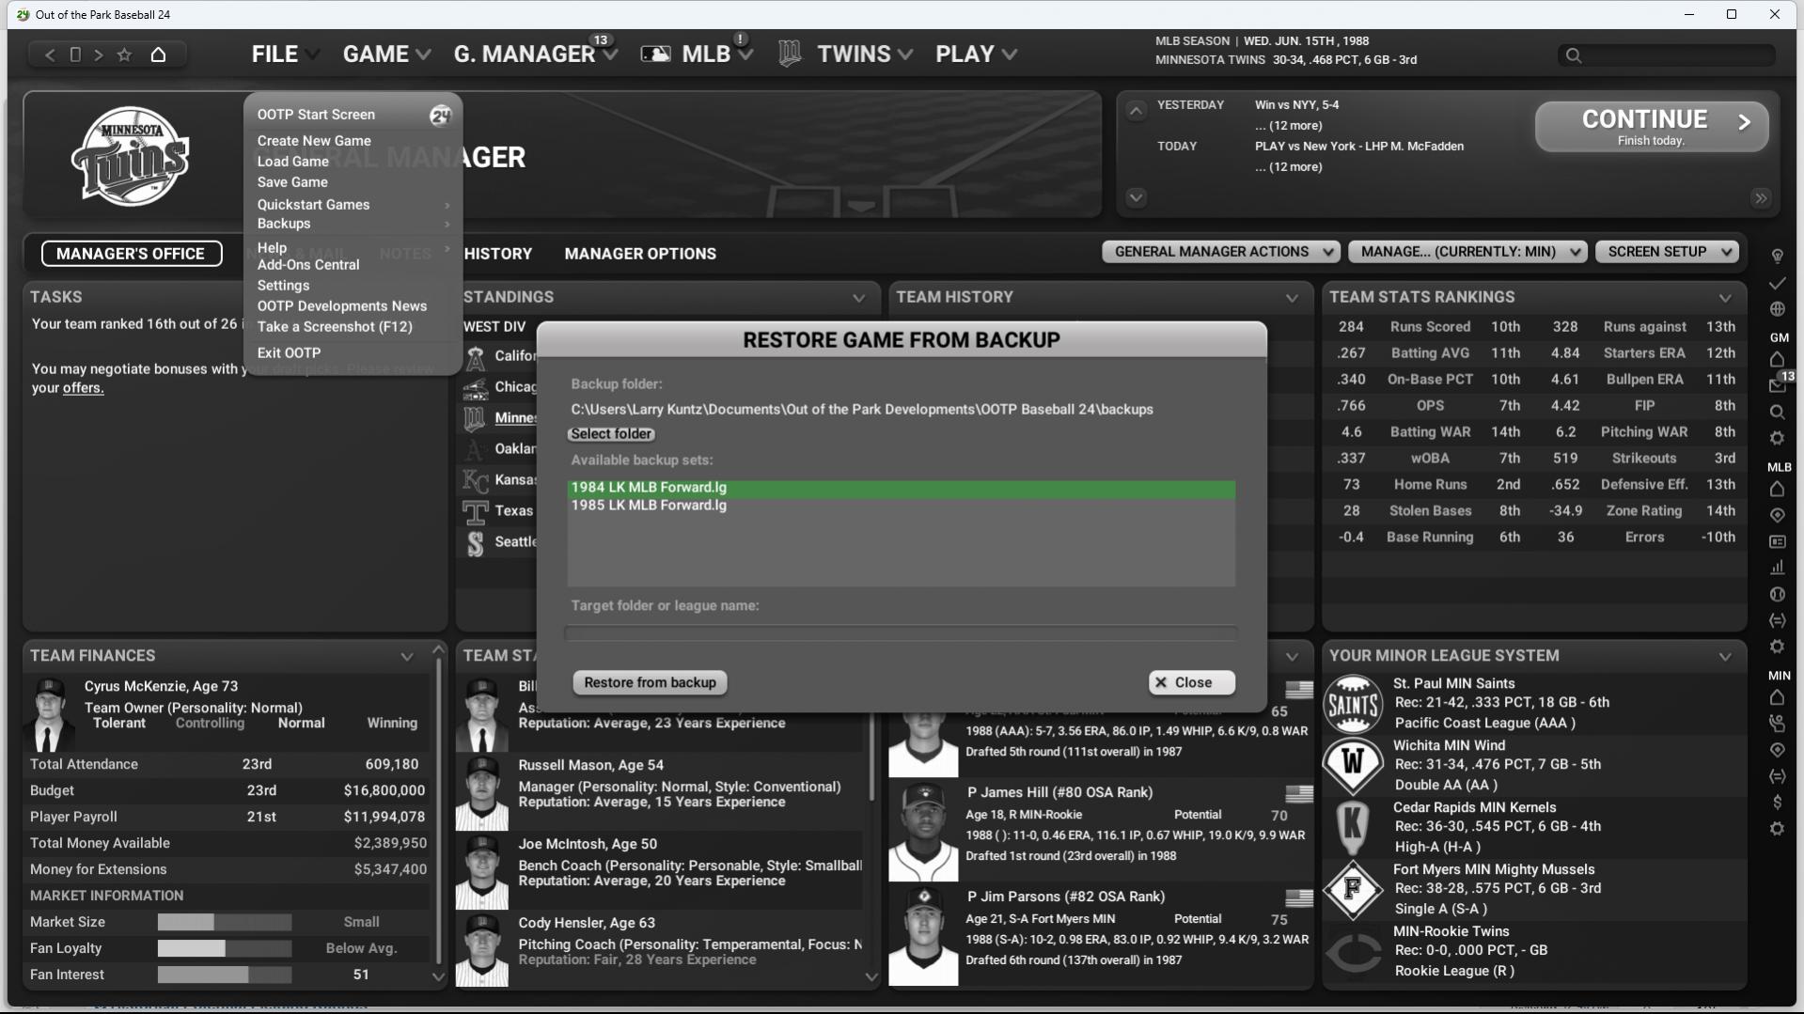
Task: Click the globe icon in the right sidebar
Action: [1777, 309]
